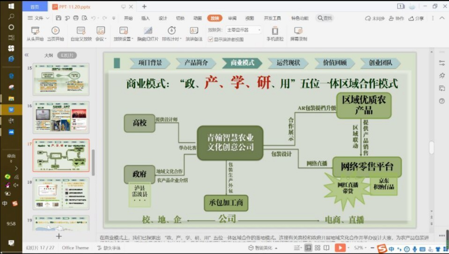Viewport: 449px width, 254px height.
Task: Click the 分享 share button
Action: click(416, 18)
